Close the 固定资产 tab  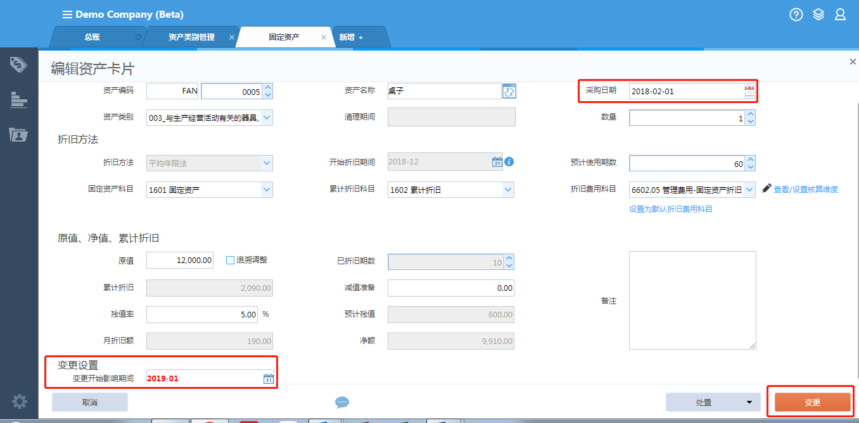pyautogui.click(x=324, y=37)
